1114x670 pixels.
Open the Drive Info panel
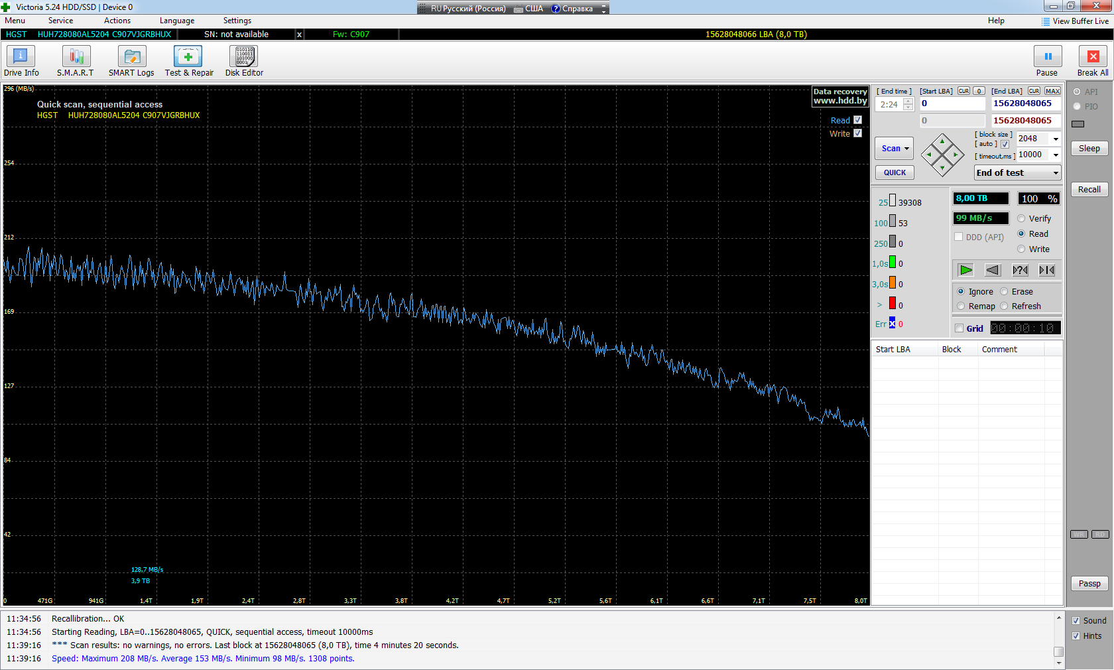21,61
